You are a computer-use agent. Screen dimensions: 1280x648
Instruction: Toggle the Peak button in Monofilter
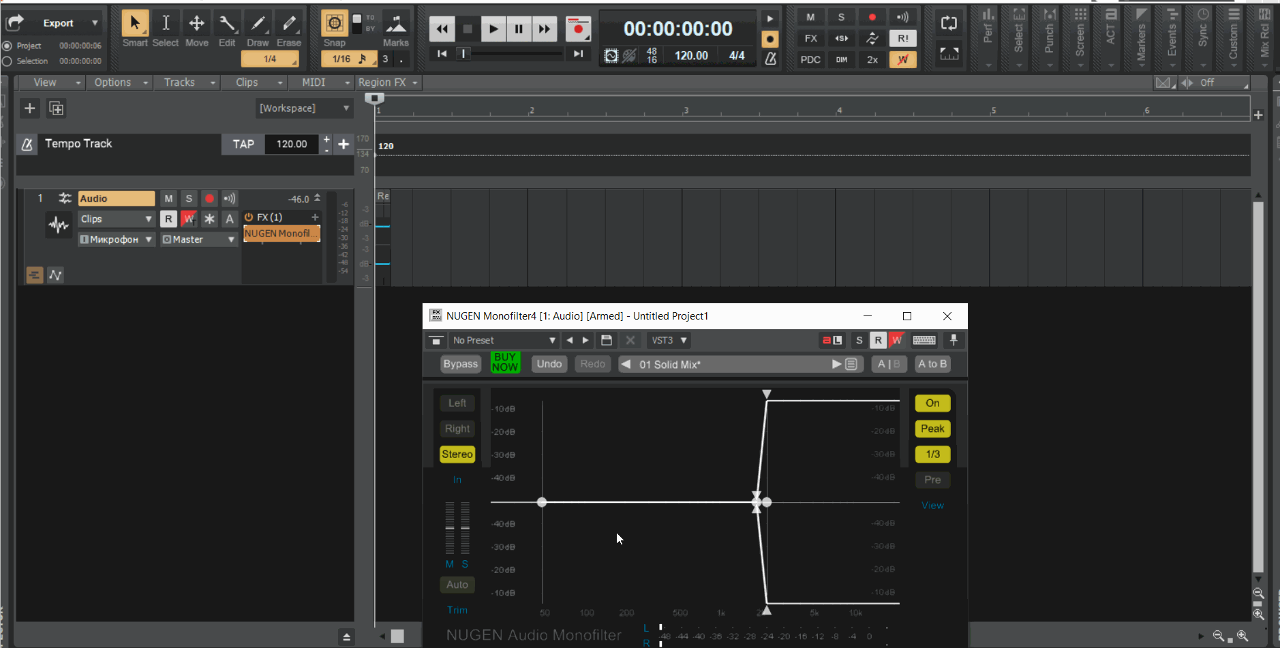(x=932, y=429)
